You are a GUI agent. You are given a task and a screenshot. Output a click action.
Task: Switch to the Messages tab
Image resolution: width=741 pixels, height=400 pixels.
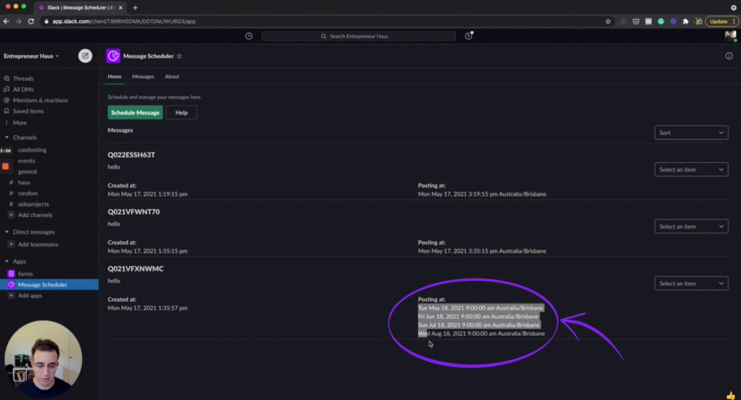pyautogui.click(x=143, y=76)
